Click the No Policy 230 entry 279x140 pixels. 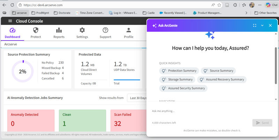click(x=53, y=62)
